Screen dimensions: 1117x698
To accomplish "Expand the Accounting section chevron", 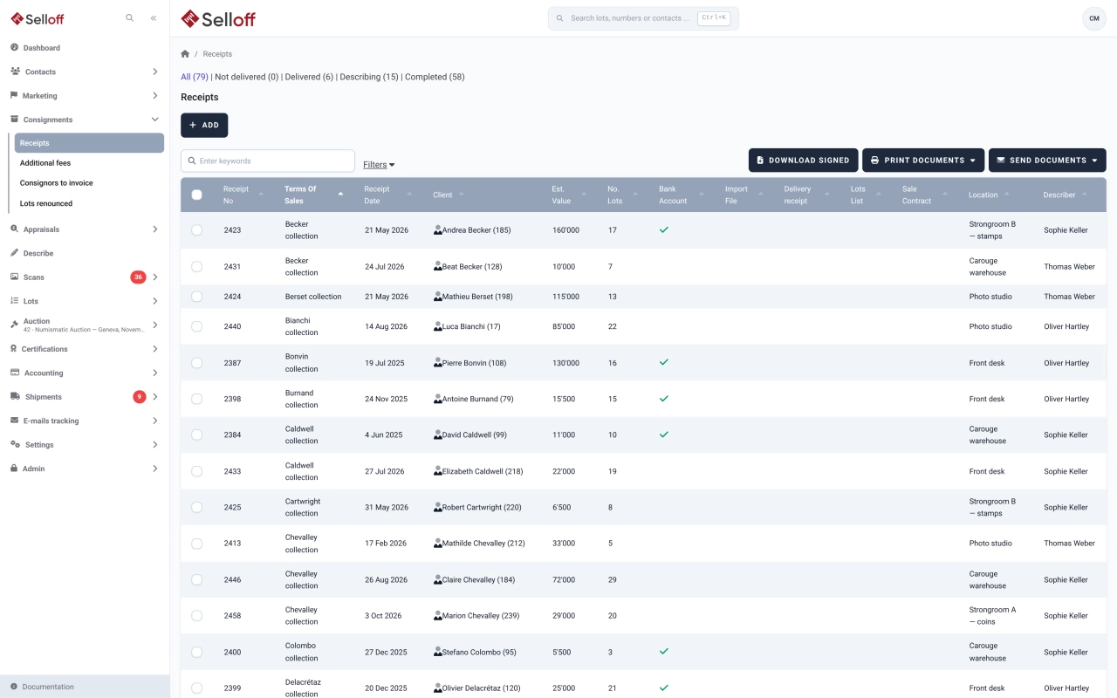I will click(155, 373).
